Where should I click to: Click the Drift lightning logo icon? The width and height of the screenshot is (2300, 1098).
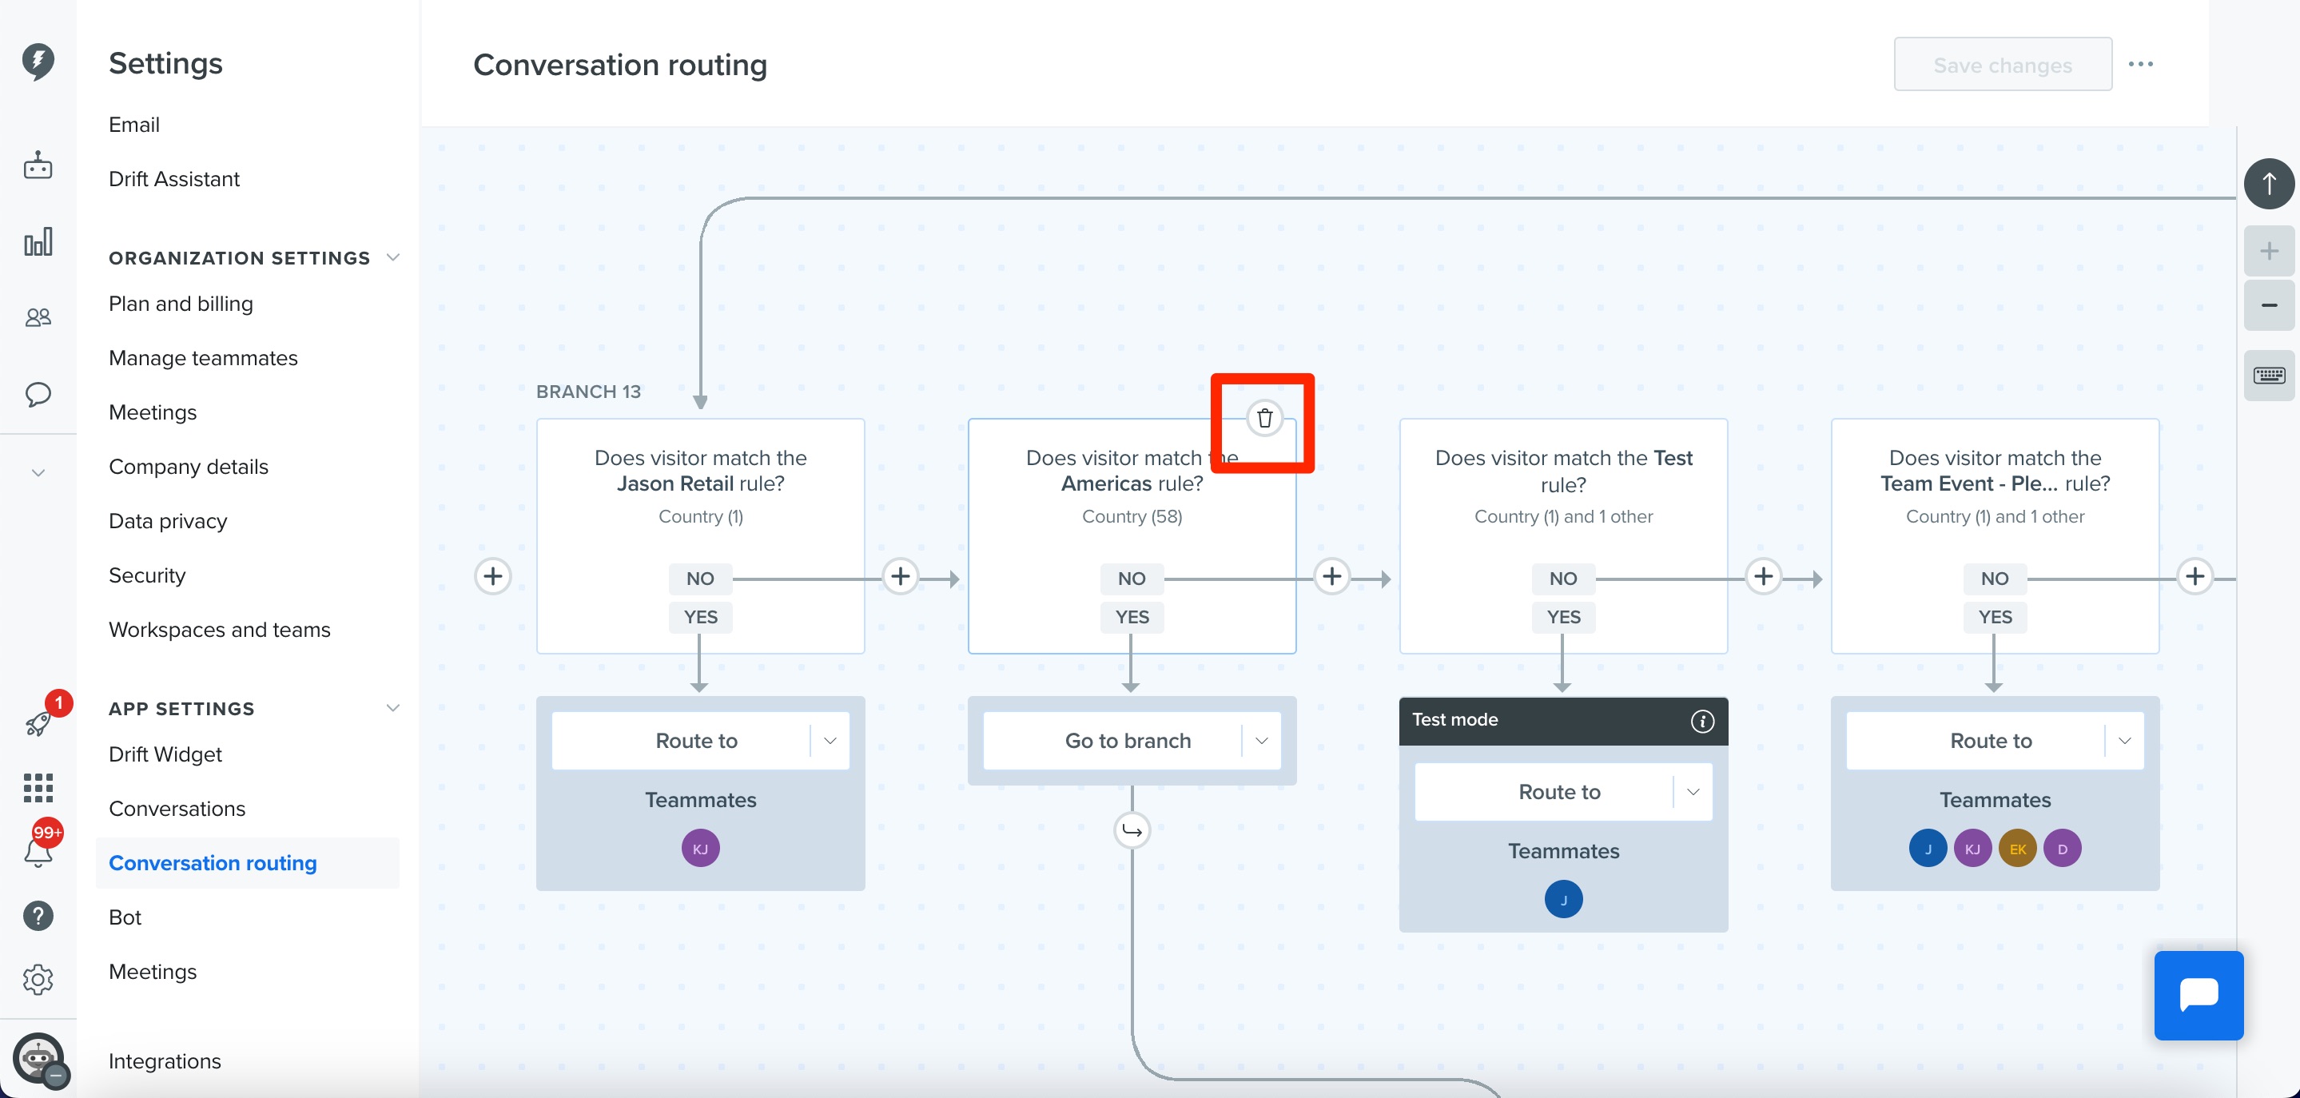point(38,61)
